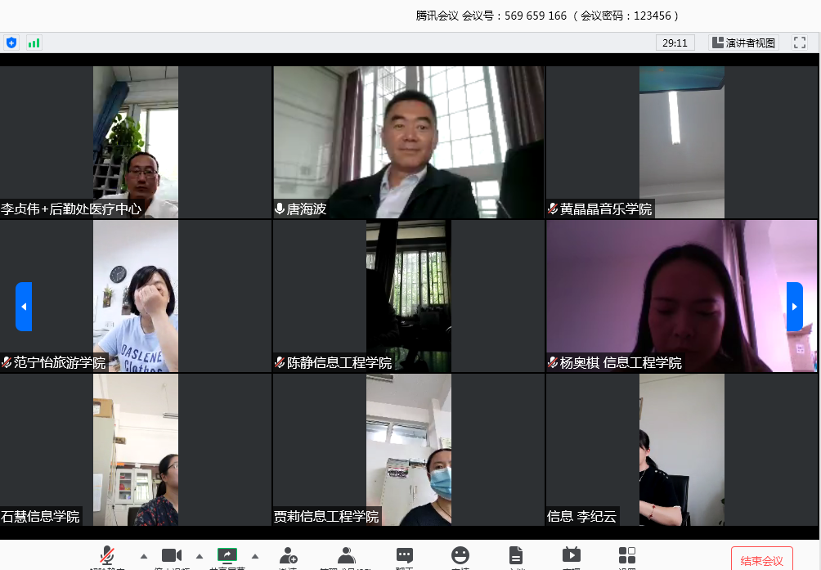
Task: Go to next page of video tiles
Action: 795,307
